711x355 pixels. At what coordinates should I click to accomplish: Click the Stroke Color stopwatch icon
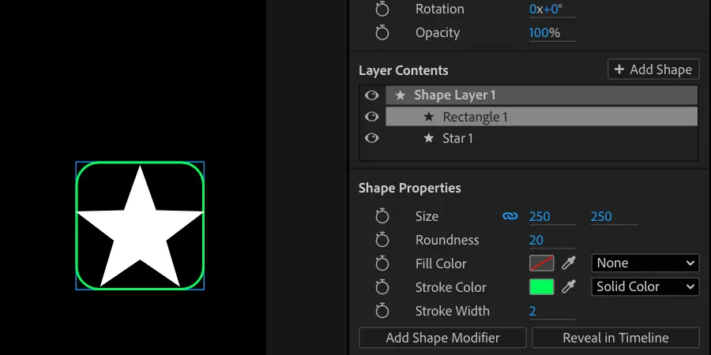[382, 287]
